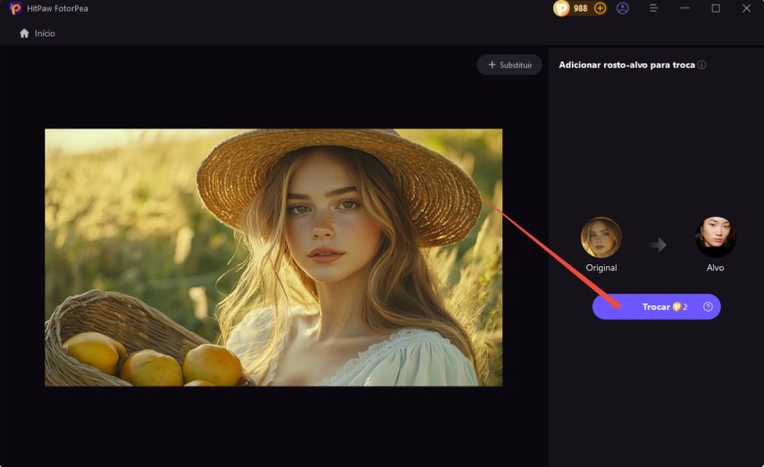Minimize the HitPaw FotorPea window
764x467 pixels.
click(x=684, y=8)
